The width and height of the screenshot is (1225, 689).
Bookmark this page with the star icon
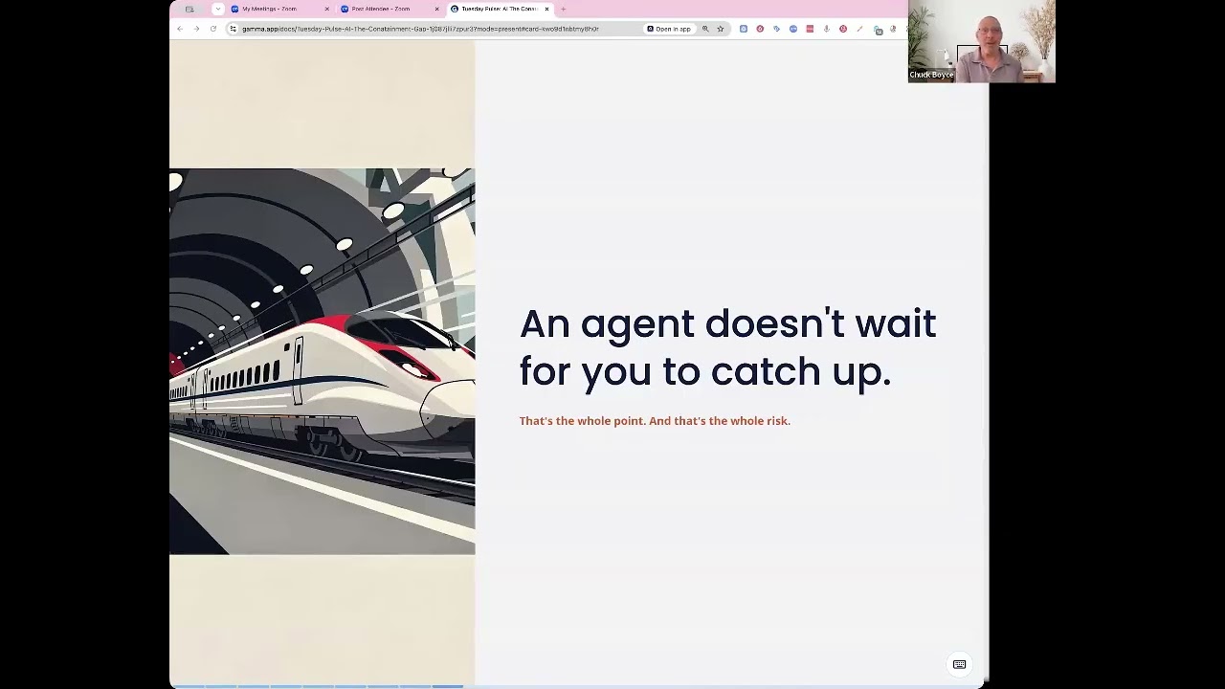click(x=721, y=29)
